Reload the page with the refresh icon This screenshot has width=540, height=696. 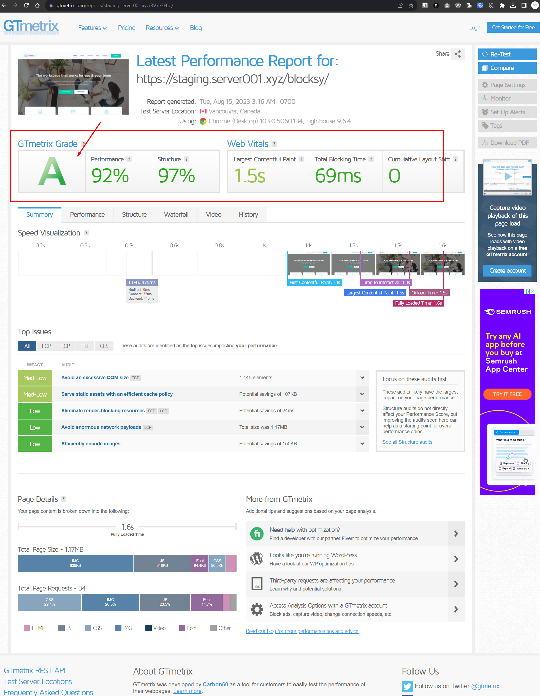pyautogui.click(x=26, y=6)
